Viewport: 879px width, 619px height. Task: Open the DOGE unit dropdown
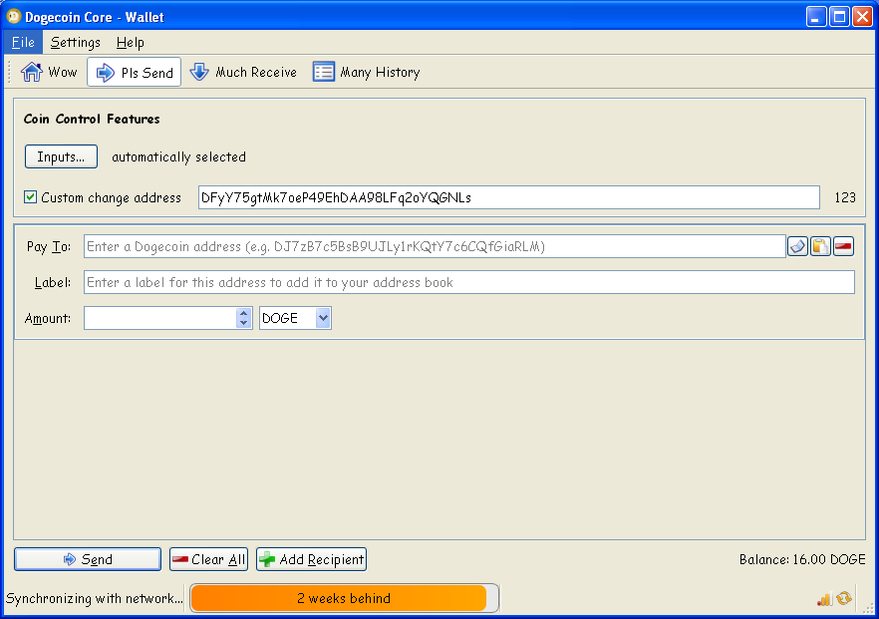tap(295, 318)
